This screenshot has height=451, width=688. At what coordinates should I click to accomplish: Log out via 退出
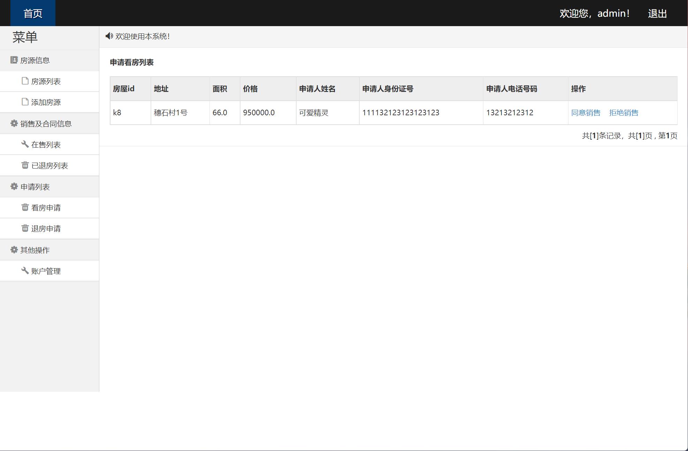(657, 14)
